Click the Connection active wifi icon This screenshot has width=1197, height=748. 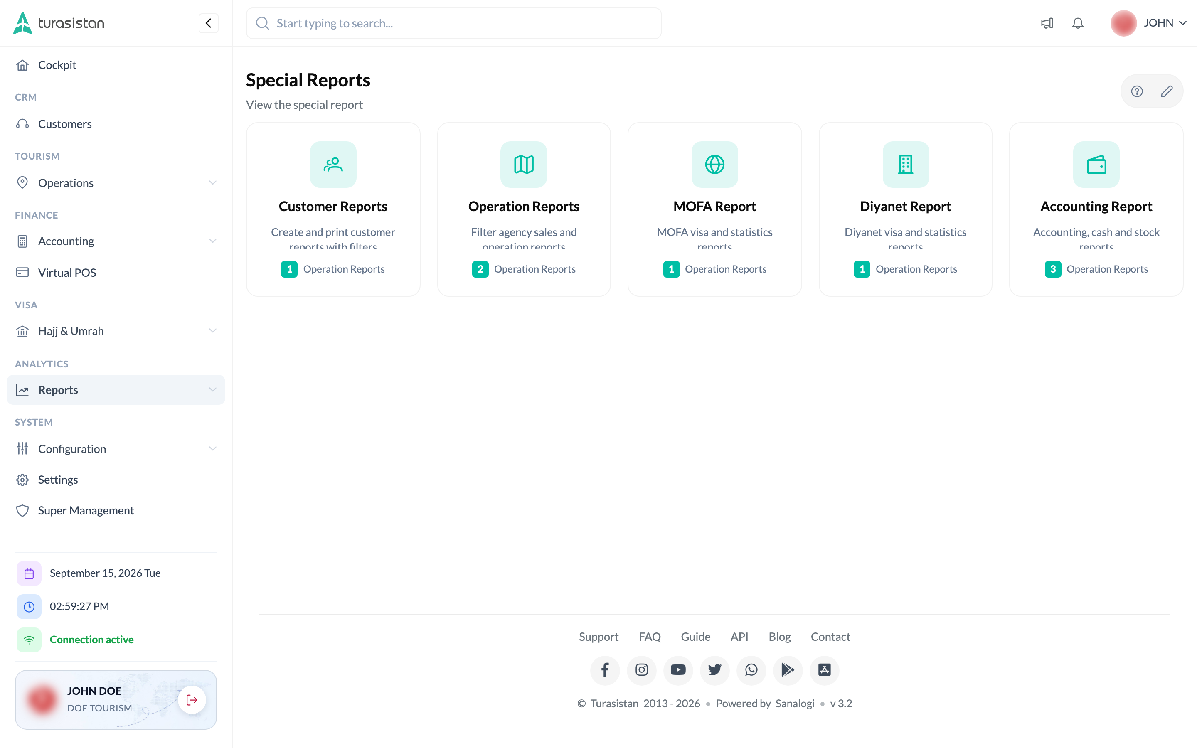[x=29, y=639]
